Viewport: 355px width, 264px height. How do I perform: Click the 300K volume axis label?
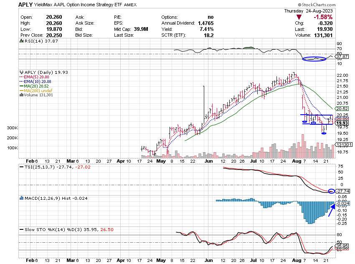(x=12, y=128)
